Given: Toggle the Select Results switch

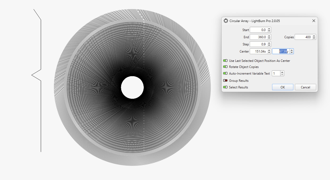Looking at the screenshot, I should pos(225,87).
